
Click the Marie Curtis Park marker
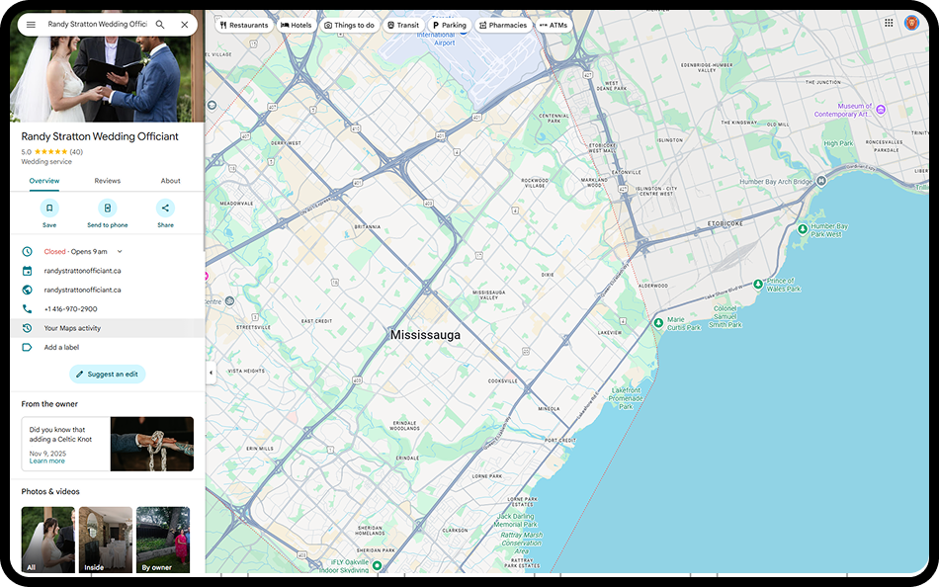coord(658,323)
